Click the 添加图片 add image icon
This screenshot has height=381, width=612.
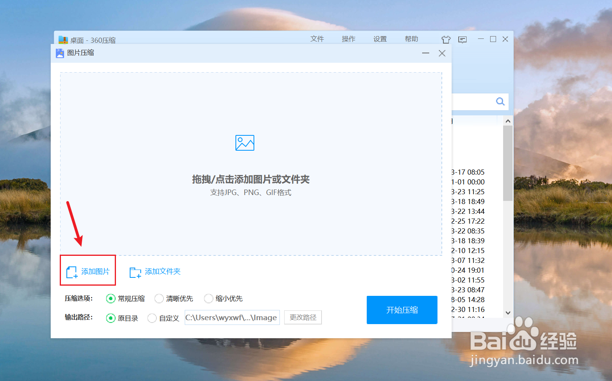click(72, 271)
